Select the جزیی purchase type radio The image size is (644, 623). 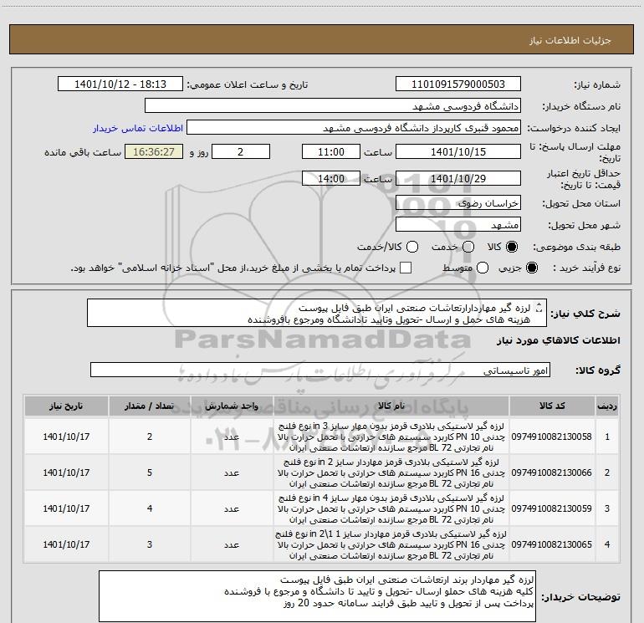pyautogui.click(x=532, y=268)
